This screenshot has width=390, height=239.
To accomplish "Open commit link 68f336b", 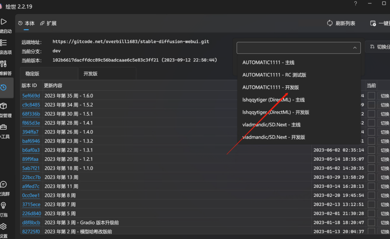I will click(x=31, y=114).
